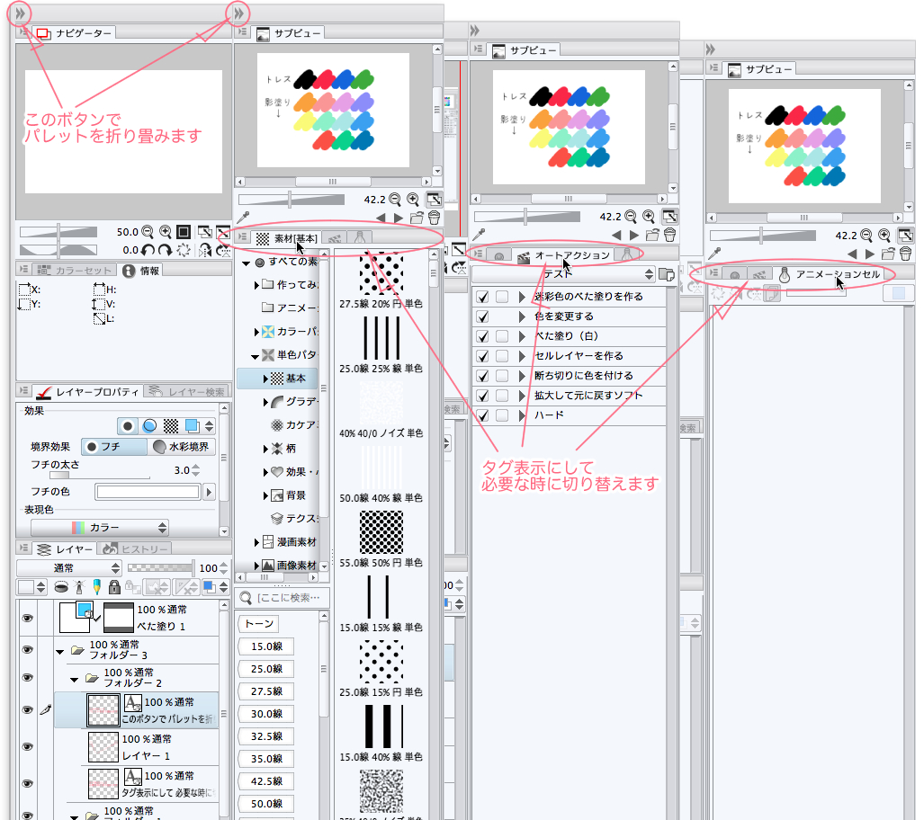Expand the セルレイヤーを作る auto action
Image resolution: width=924 pixels, height=820 pixels.
[522, 356]
